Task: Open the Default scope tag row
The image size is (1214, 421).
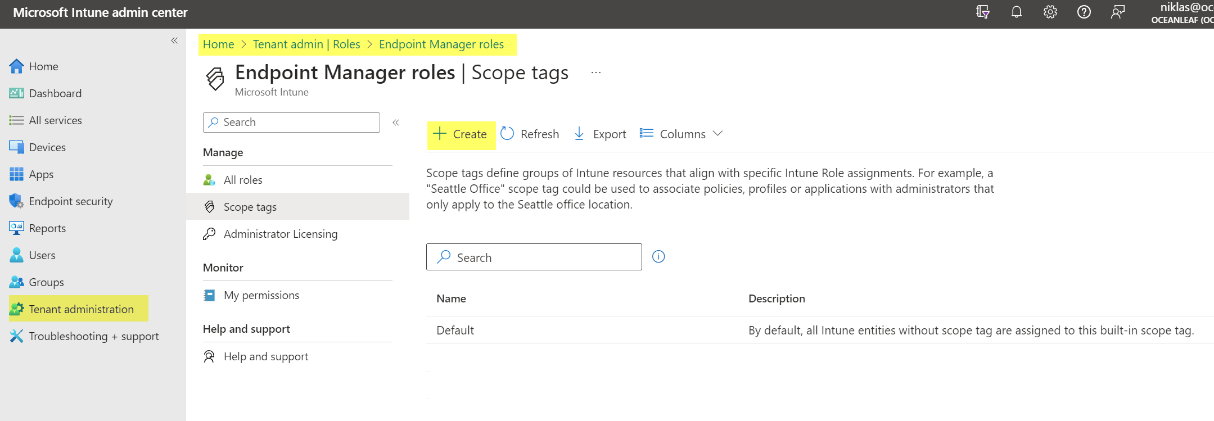Action: click(455, 331)
